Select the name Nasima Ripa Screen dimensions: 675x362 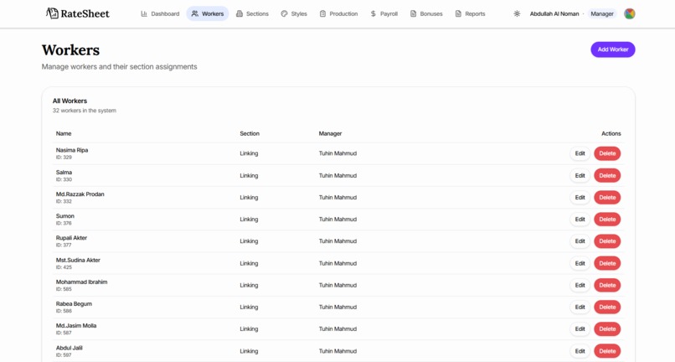(72, 150)
